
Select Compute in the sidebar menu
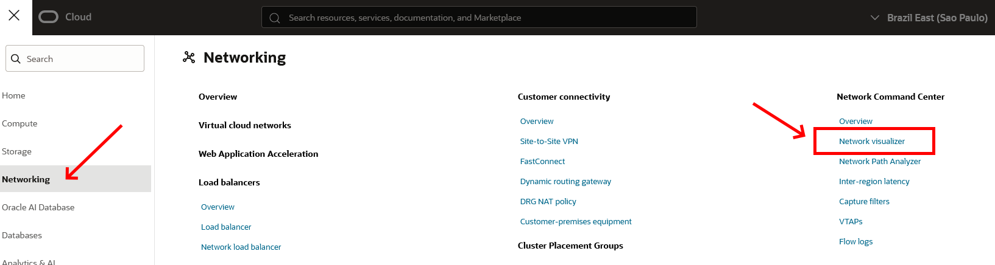tap(19, 123)
